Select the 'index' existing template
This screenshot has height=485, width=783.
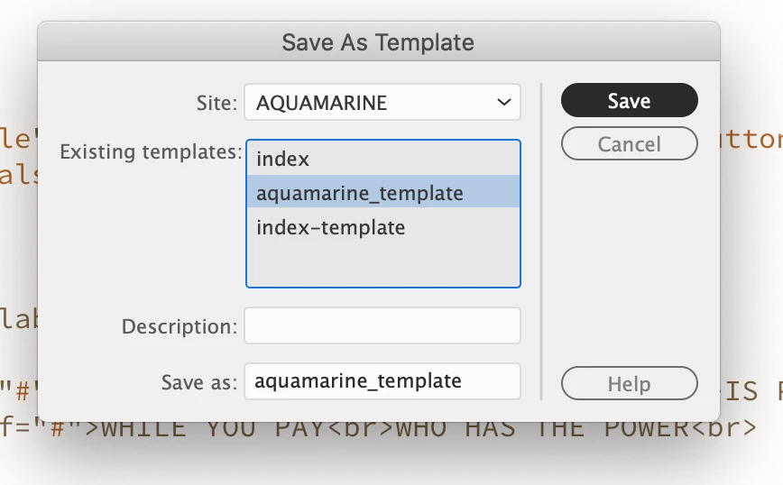[x=283, y=160]
